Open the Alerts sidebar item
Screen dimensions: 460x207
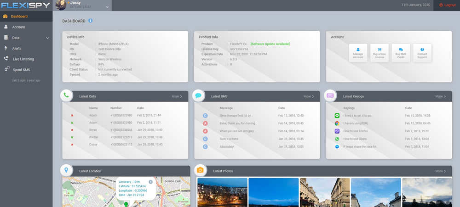tap(26, 48)
